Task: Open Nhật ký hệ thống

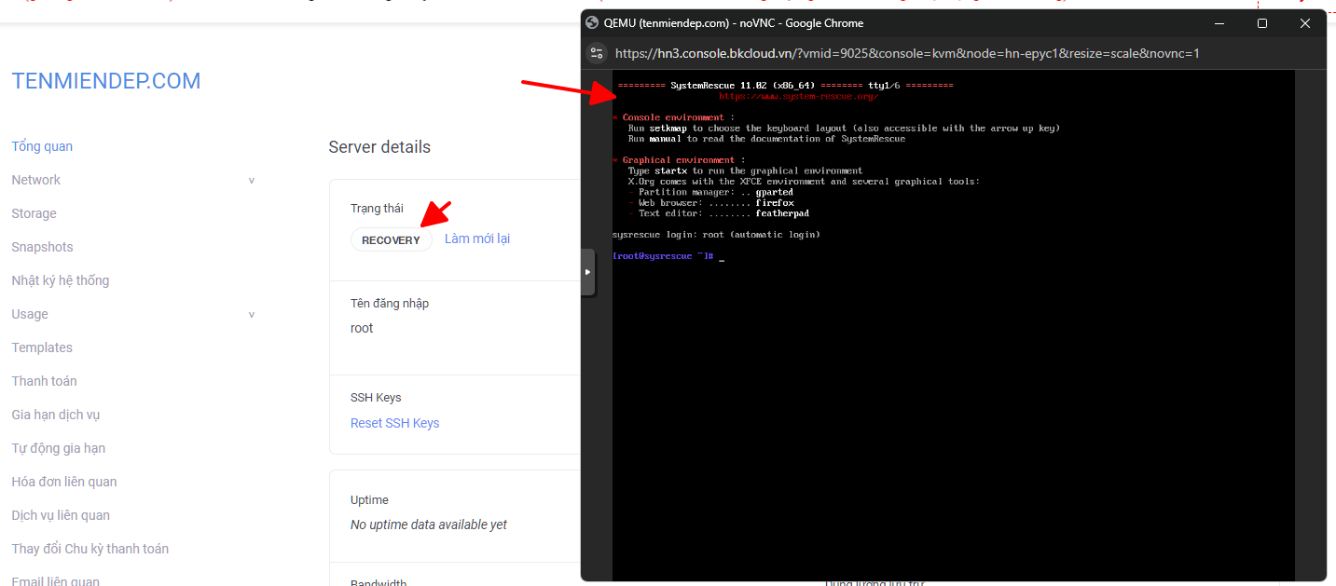Action: [x=60, y=280]
